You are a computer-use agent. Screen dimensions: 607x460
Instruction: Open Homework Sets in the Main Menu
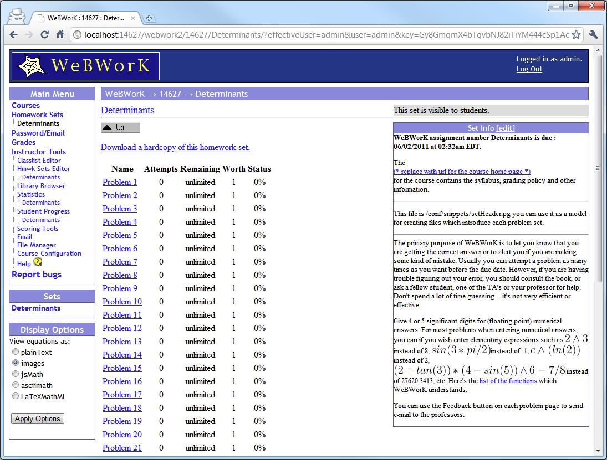(37, 115)
